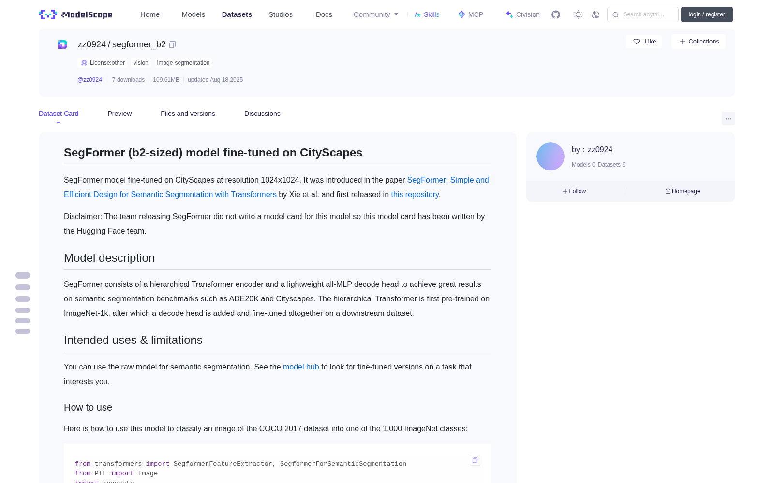The height and width of the screenshot is (483, 774).
Task: Open the GitHub icon link
Action: pyautogui.click(x=556, y=14)
